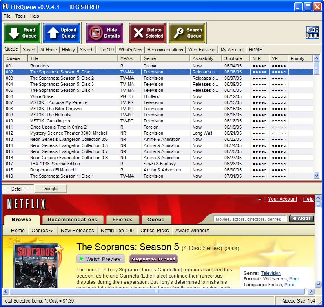Toggle the Hide Details toolbar button
This screenshot has height=307, width=324.
coord(104,33)
